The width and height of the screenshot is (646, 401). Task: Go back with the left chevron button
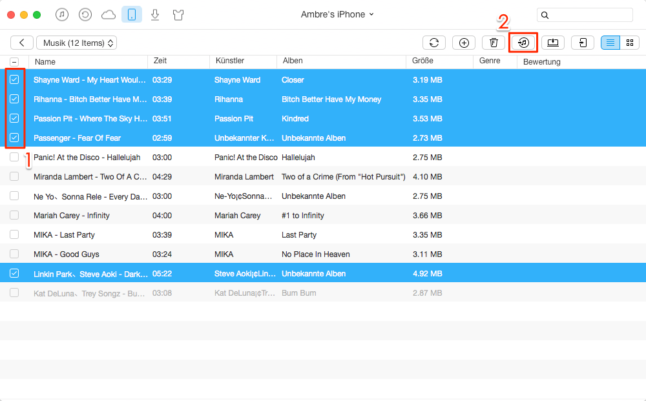22,43
